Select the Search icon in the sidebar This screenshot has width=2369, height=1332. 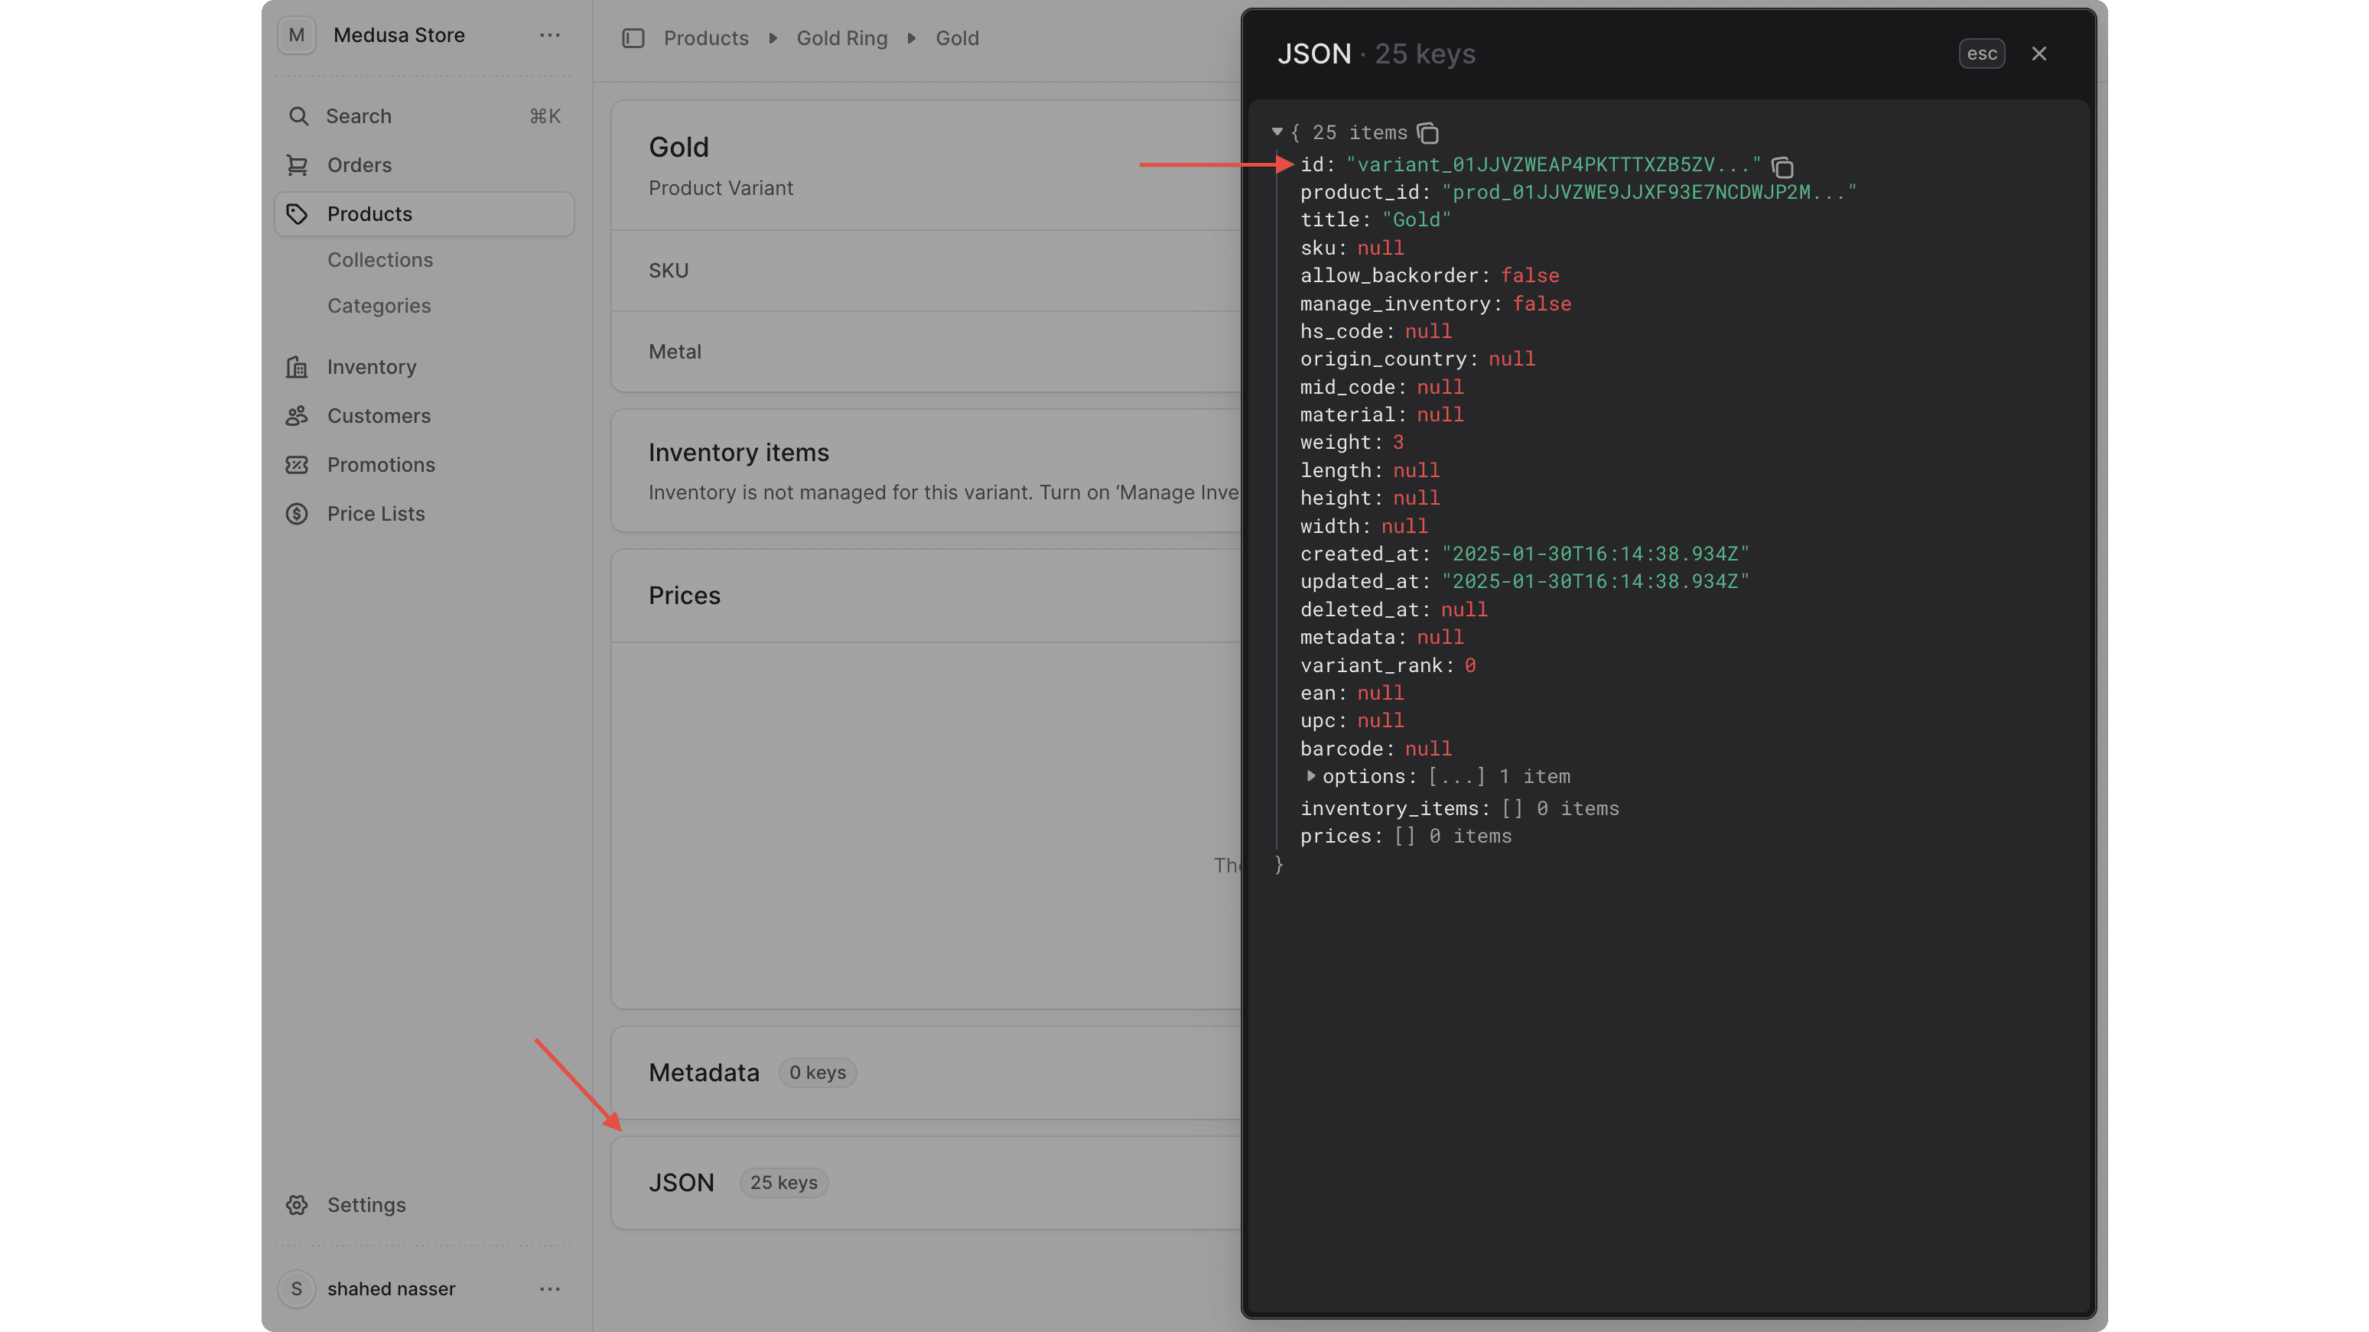[x=299, y=115]
